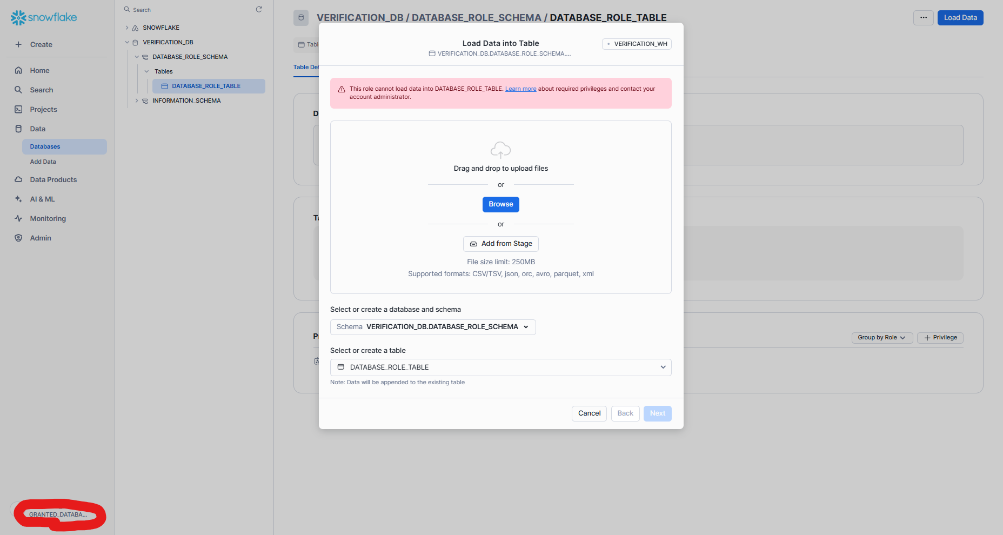This screenshot has height=535, width=1003.
Task: Click the Admin shield icon
Action: tap(18, 238)
